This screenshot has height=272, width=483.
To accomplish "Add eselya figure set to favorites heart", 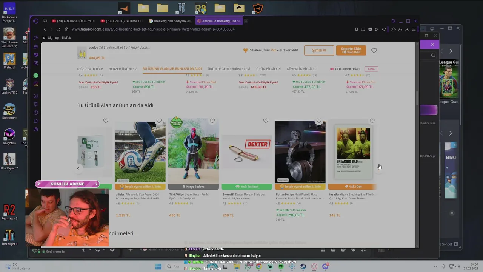I will (x=374, y=50).
